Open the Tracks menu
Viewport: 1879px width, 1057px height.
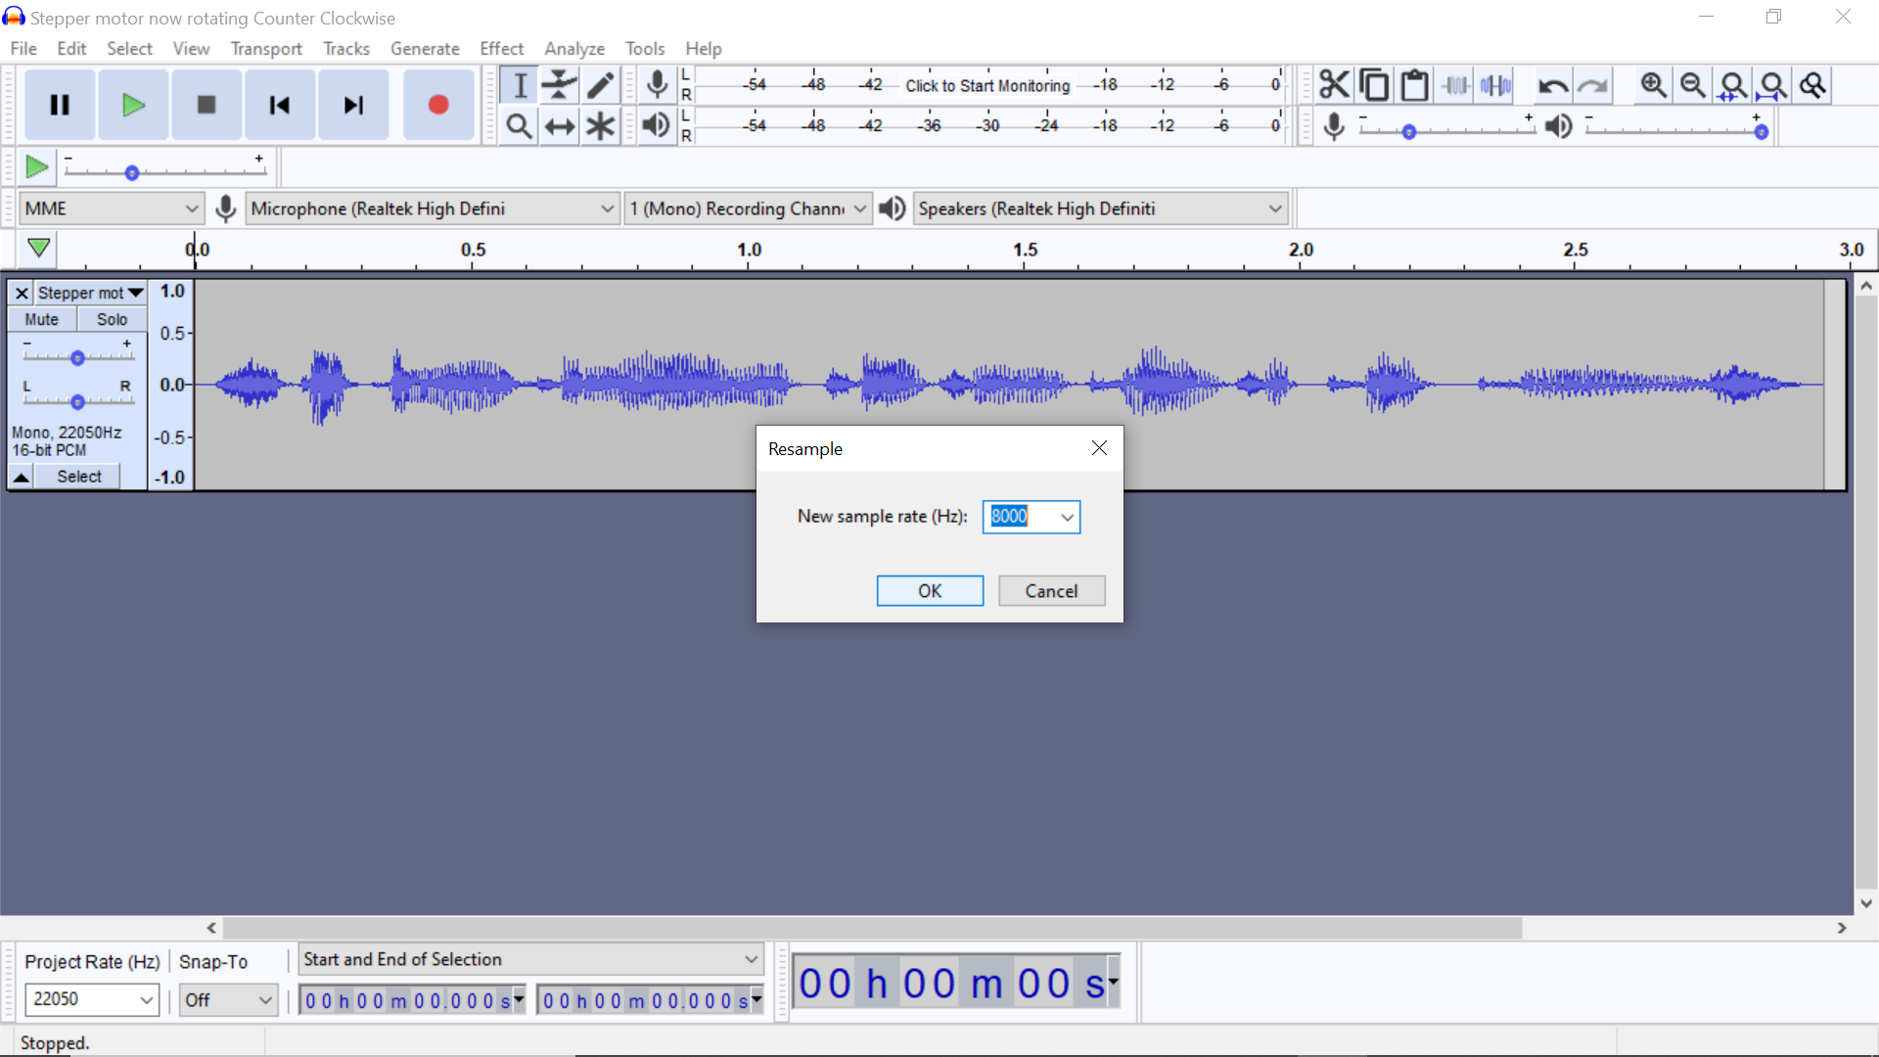346,49
